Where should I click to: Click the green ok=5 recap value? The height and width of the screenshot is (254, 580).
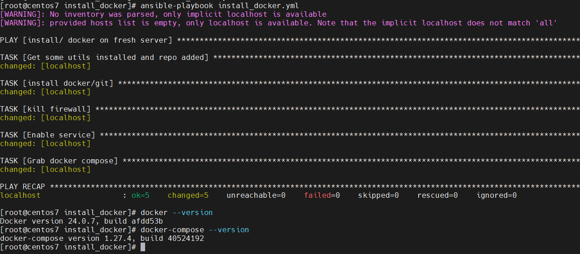coord(141,195)
